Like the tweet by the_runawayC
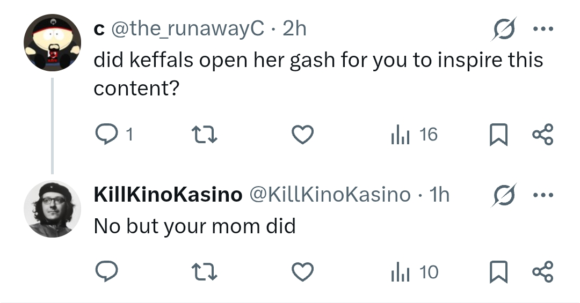This screenshot has width=580, height=303. click(302, 135)
